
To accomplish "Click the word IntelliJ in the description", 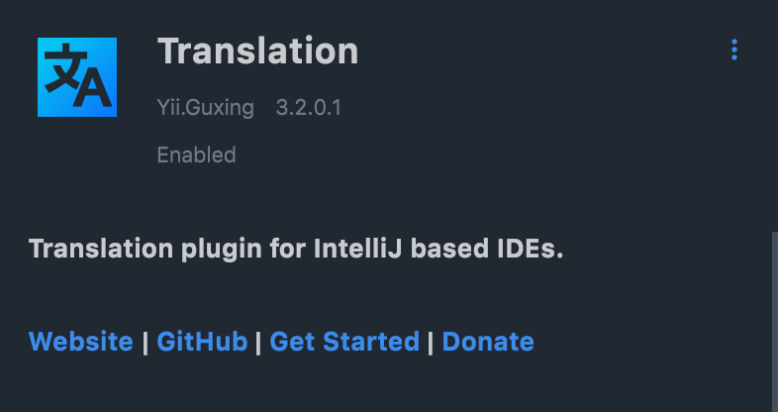I will pyautogui.click(x=357, y=249).
